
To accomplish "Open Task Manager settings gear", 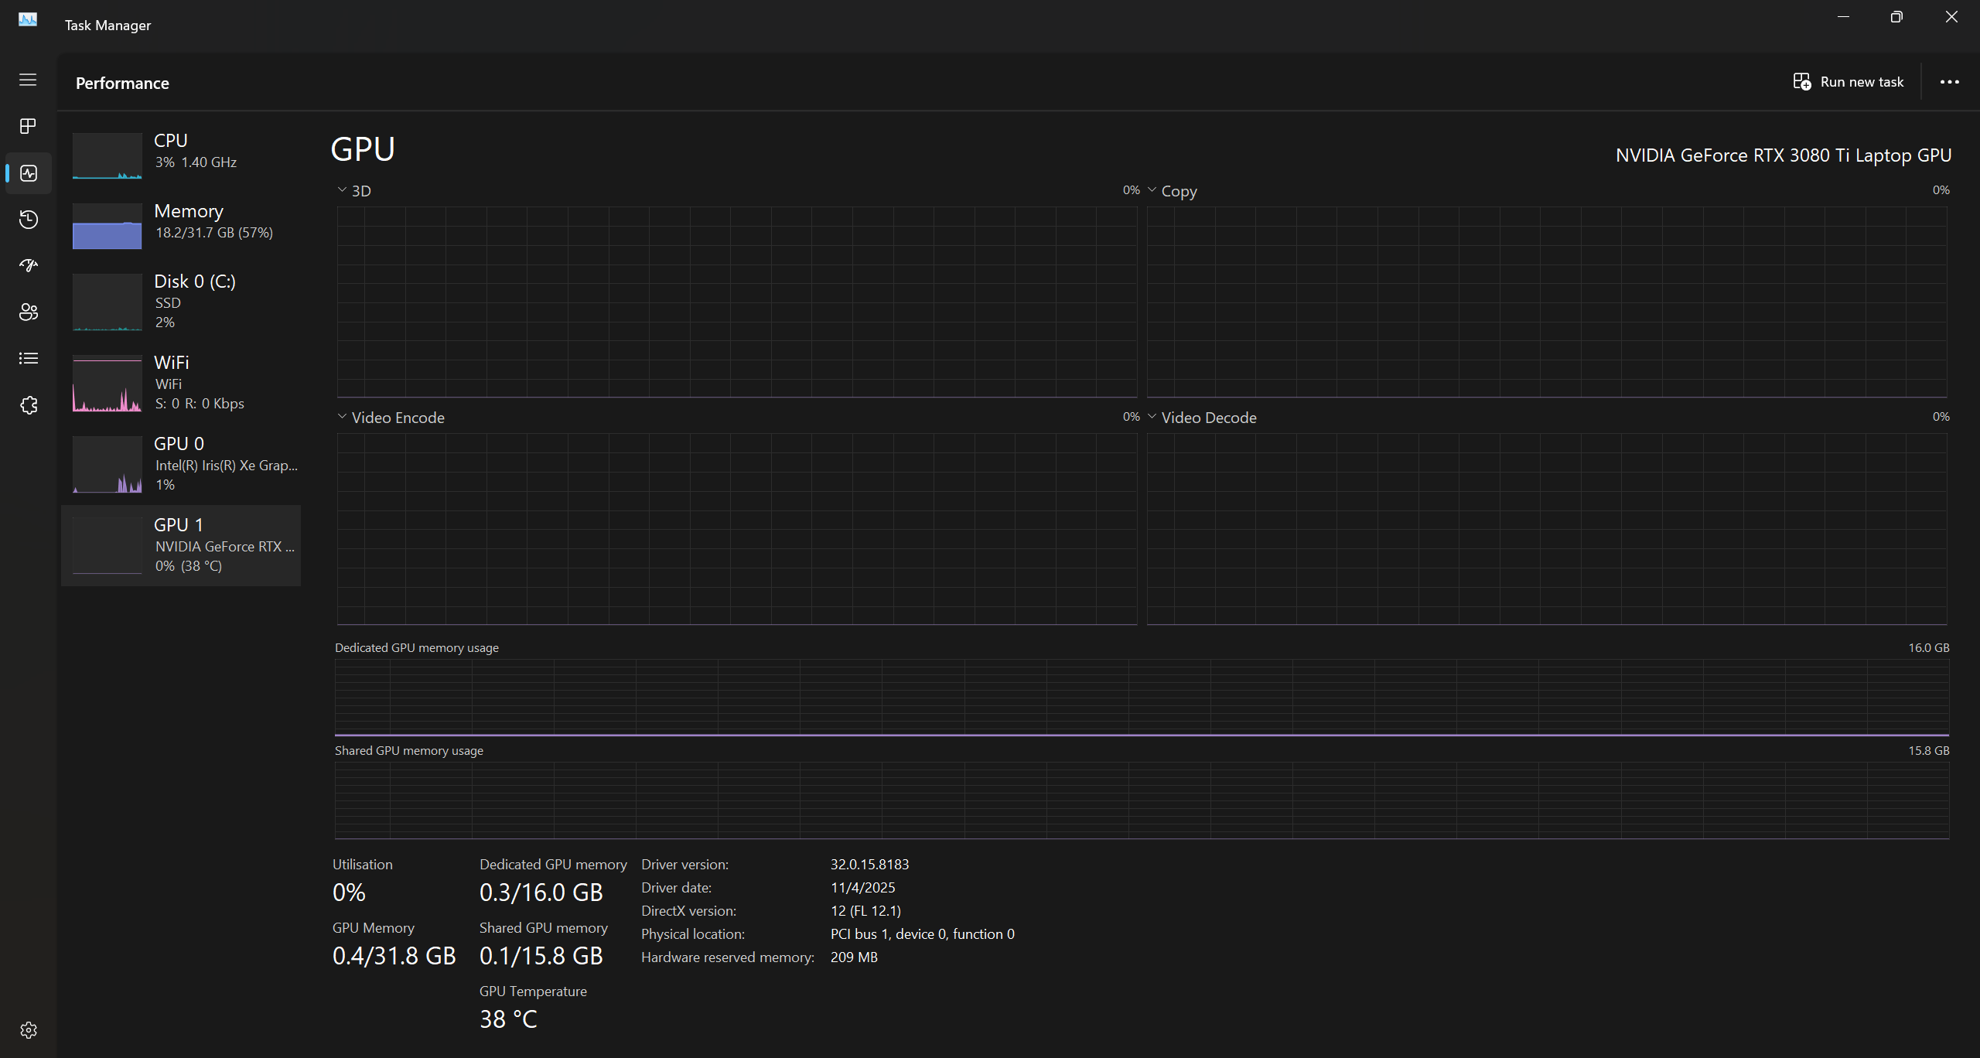I will 28,1030.
